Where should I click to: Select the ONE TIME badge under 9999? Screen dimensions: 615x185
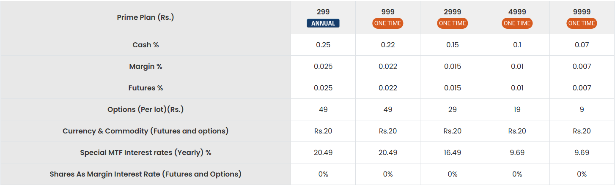(582, 23)
